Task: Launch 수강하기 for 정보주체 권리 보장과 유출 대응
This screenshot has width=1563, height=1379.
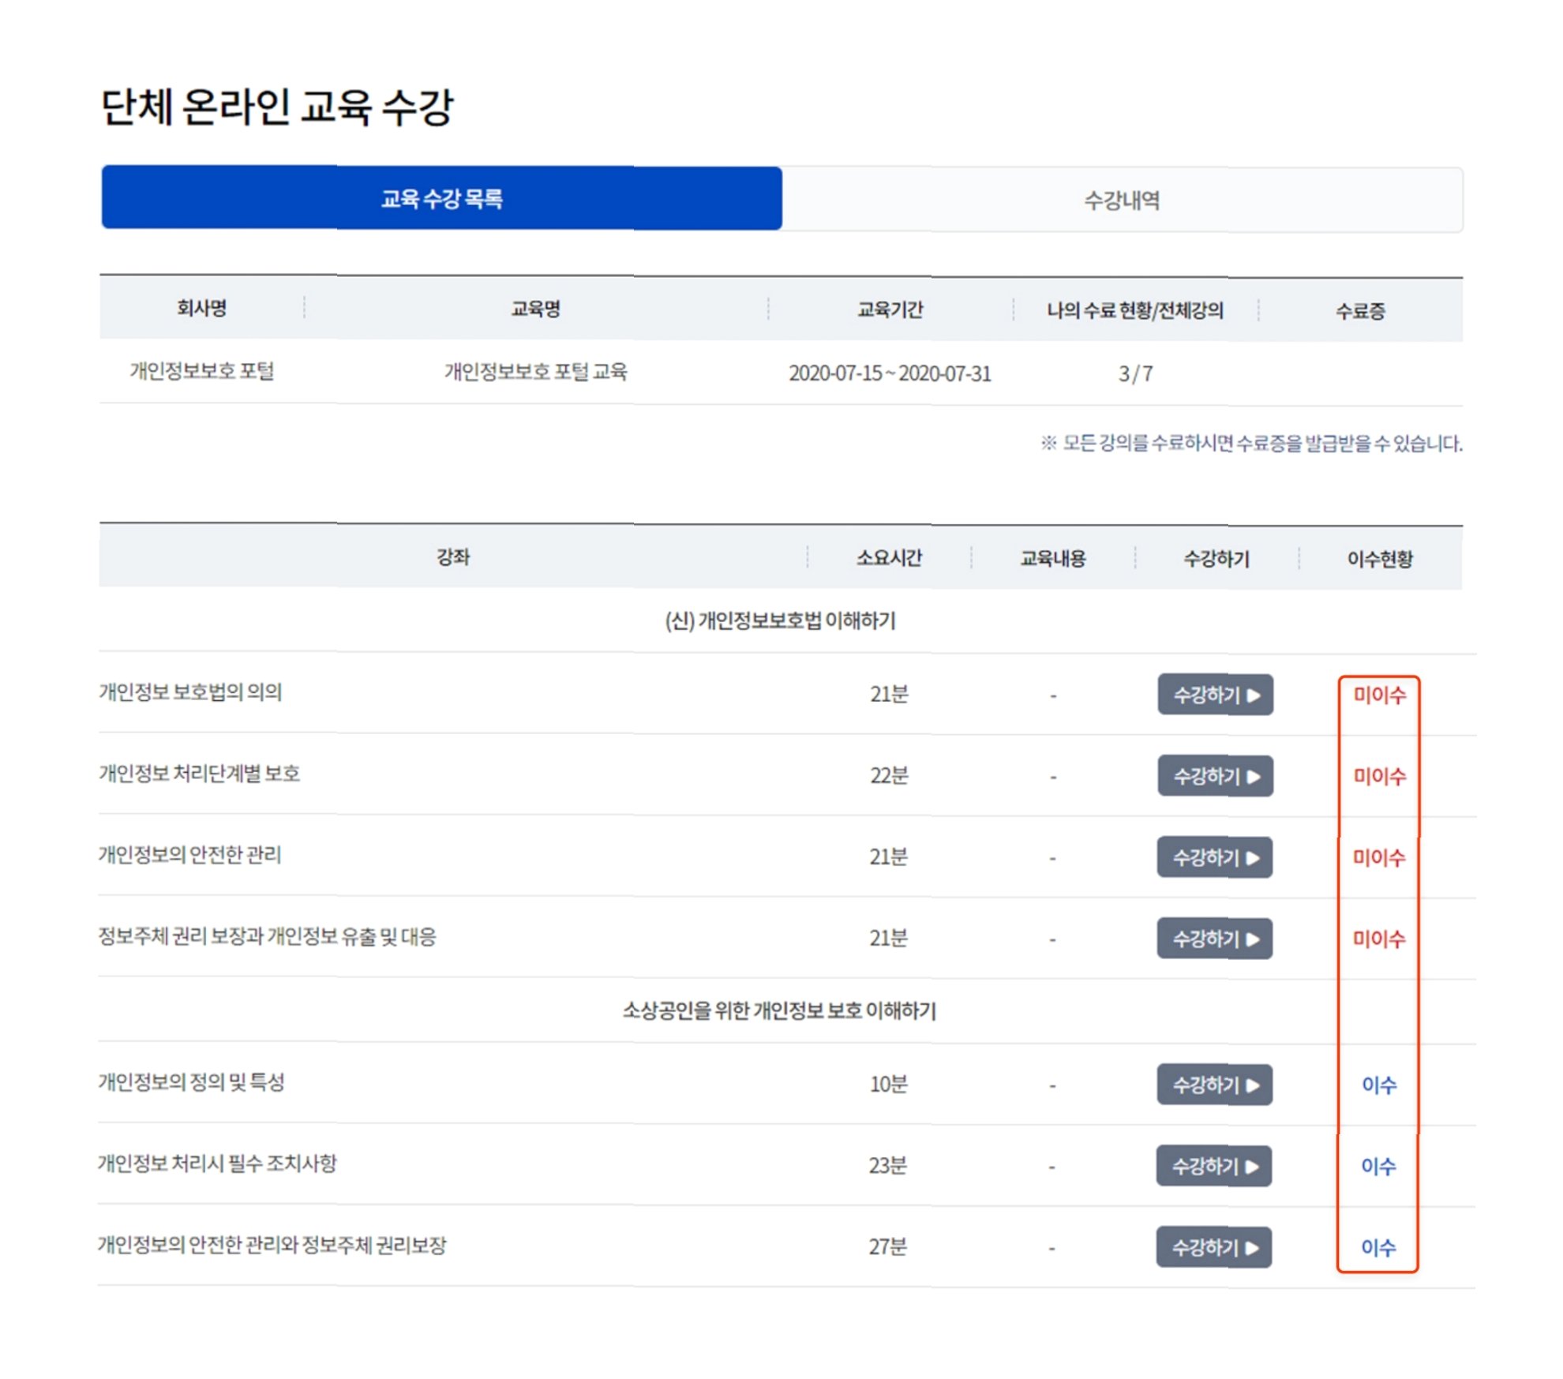Action: [1214, 939]
